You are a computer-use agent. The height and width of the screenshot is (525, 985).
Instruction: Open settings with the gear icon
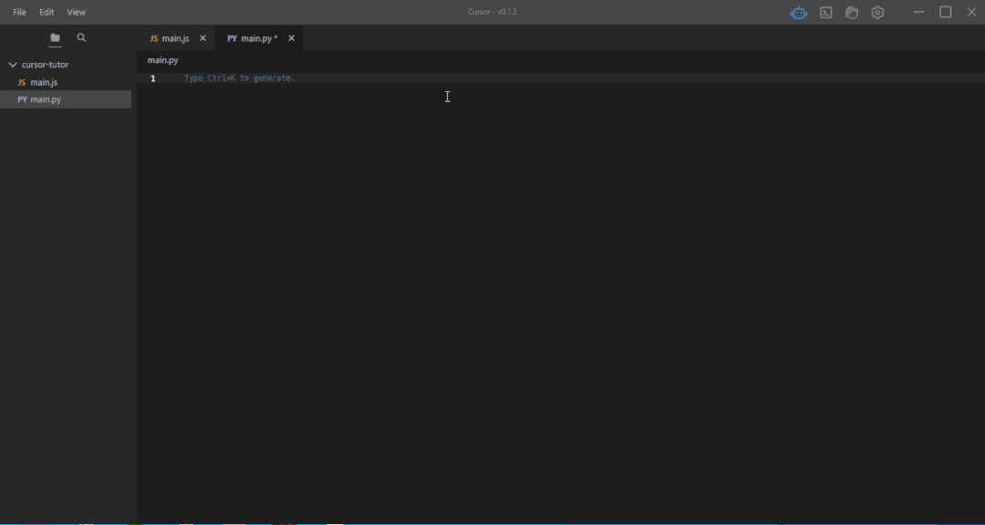[x=877, y=12]
